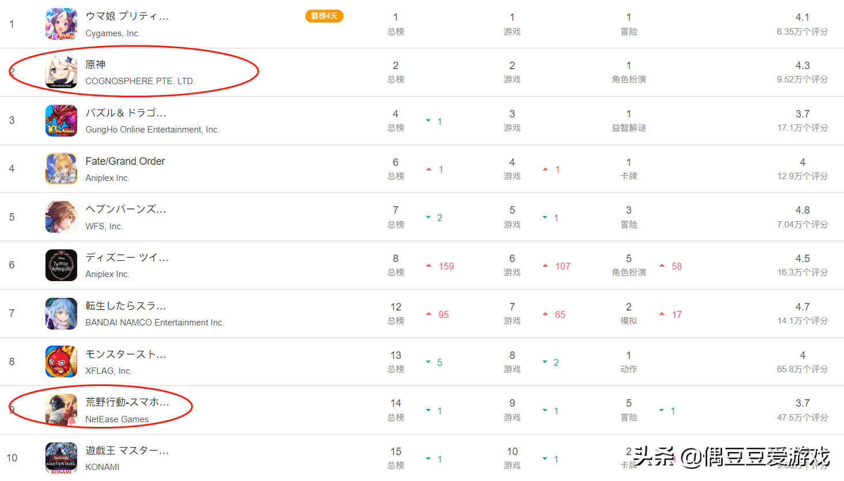Click the 17.1万个评分 rating count
This screenshot has height=481, width=844.
click(x=803, y=128)
